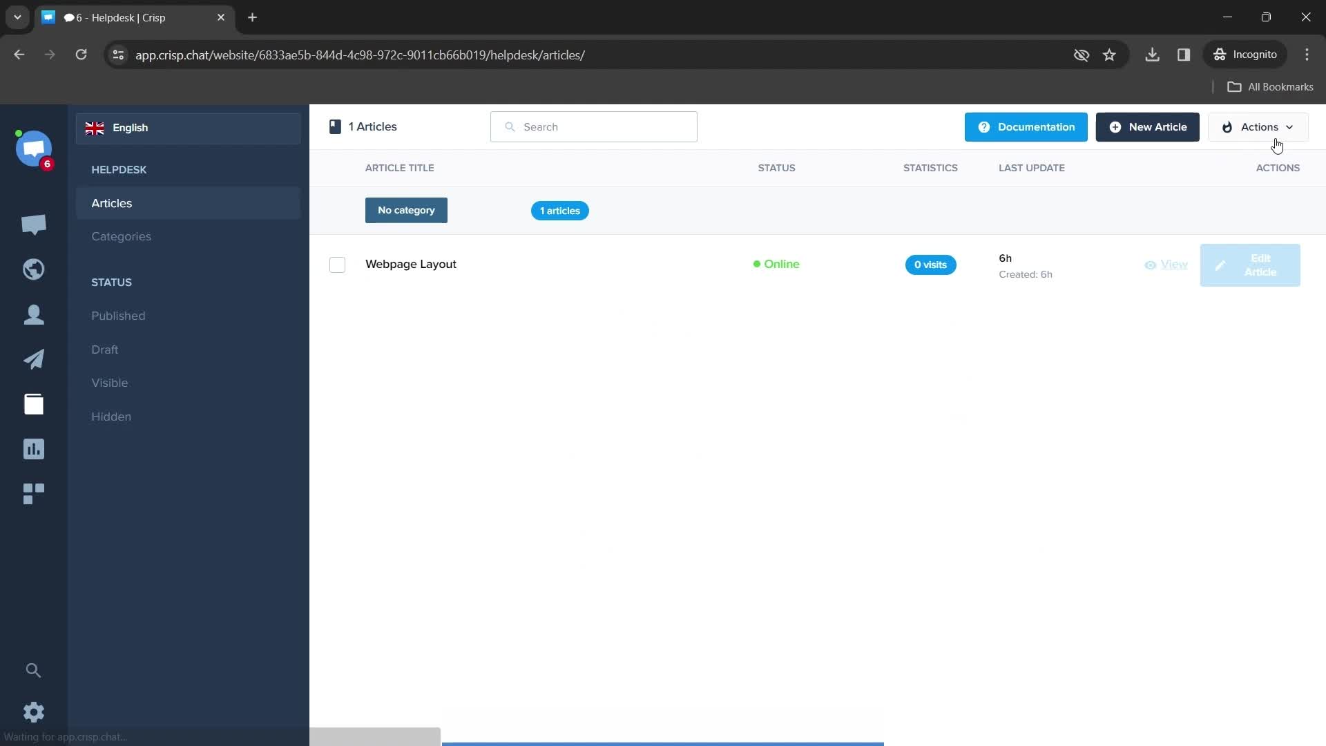The width and height of the screenshot is (1326, 746).
Task: Click the Documentation button
Action: click(x=1026, y=126)
